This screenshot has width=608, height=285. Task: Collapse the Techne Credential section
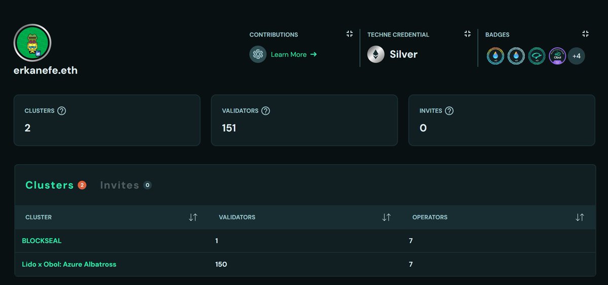[x=467, y=34]
